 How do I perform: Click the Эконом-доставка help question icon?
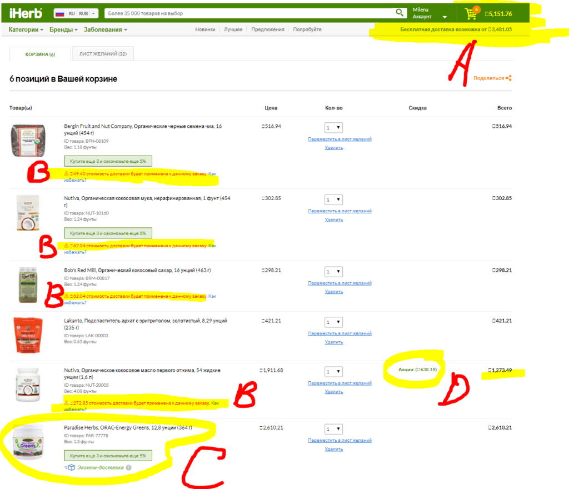tap(128, 467)
